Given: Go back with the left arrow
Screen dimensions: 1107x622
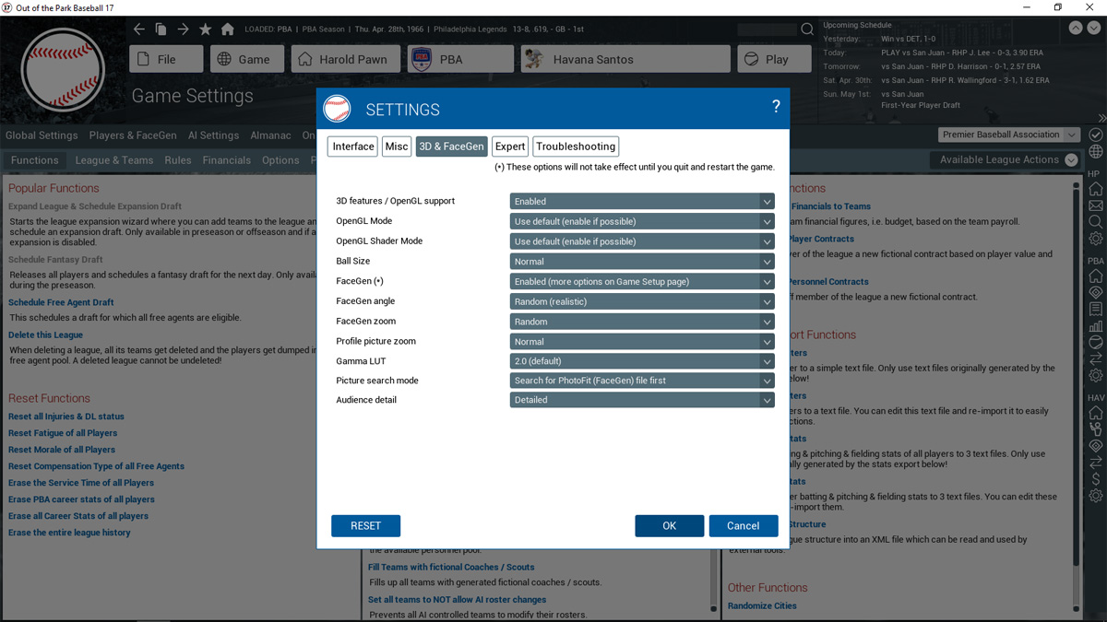Looking at the screenshot, I should tap(138, 29).
